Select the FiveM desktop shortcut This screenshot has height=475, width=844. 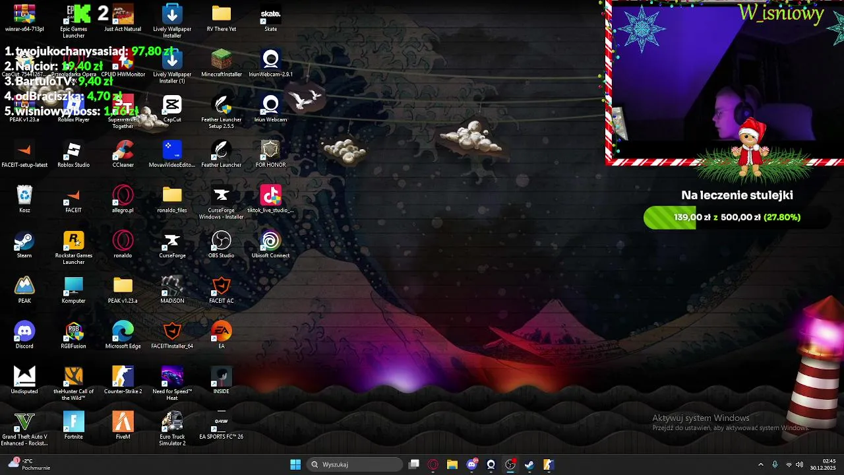[x=123, y=426]
